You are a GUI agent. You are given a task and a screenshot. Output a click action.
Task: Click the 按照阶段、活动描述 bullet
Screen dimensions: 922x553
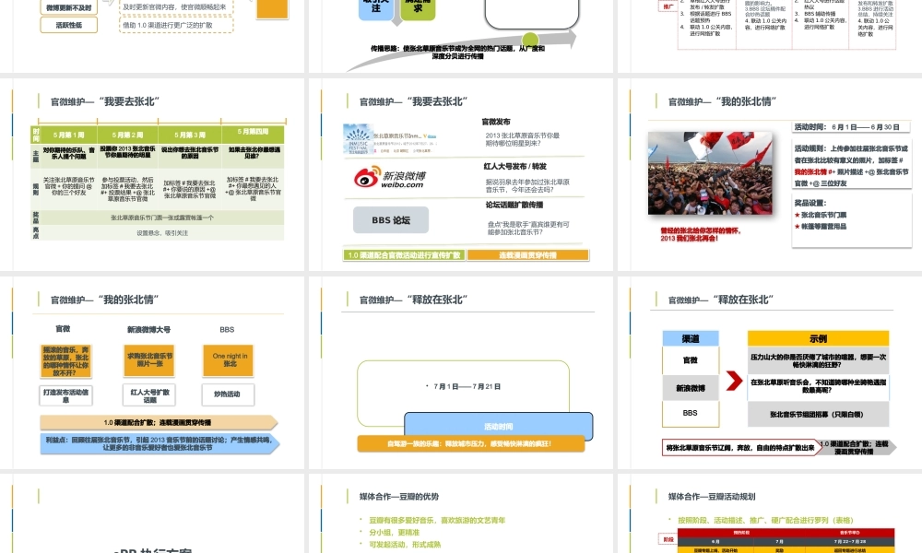point(764,520)
